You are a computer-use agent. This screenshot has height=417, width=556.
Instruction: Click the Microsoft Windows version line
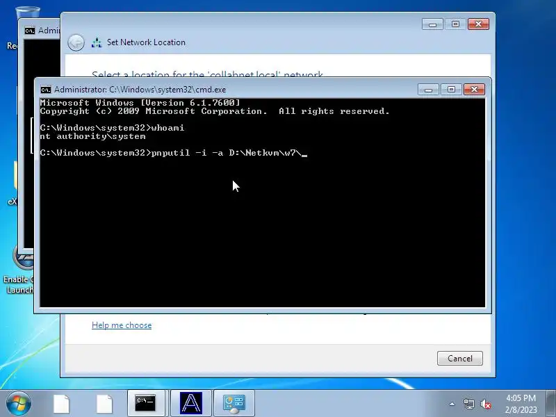[x=140, y=103]
